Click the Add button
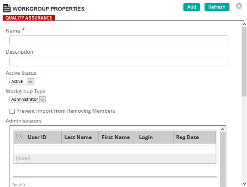The height and width of the screenshot is (187, 247). [x=191, y=7]
